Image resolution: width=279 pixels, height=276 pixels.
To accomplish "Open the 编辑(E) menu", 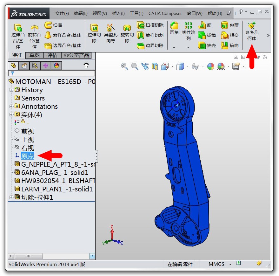I will click(81, 14).
